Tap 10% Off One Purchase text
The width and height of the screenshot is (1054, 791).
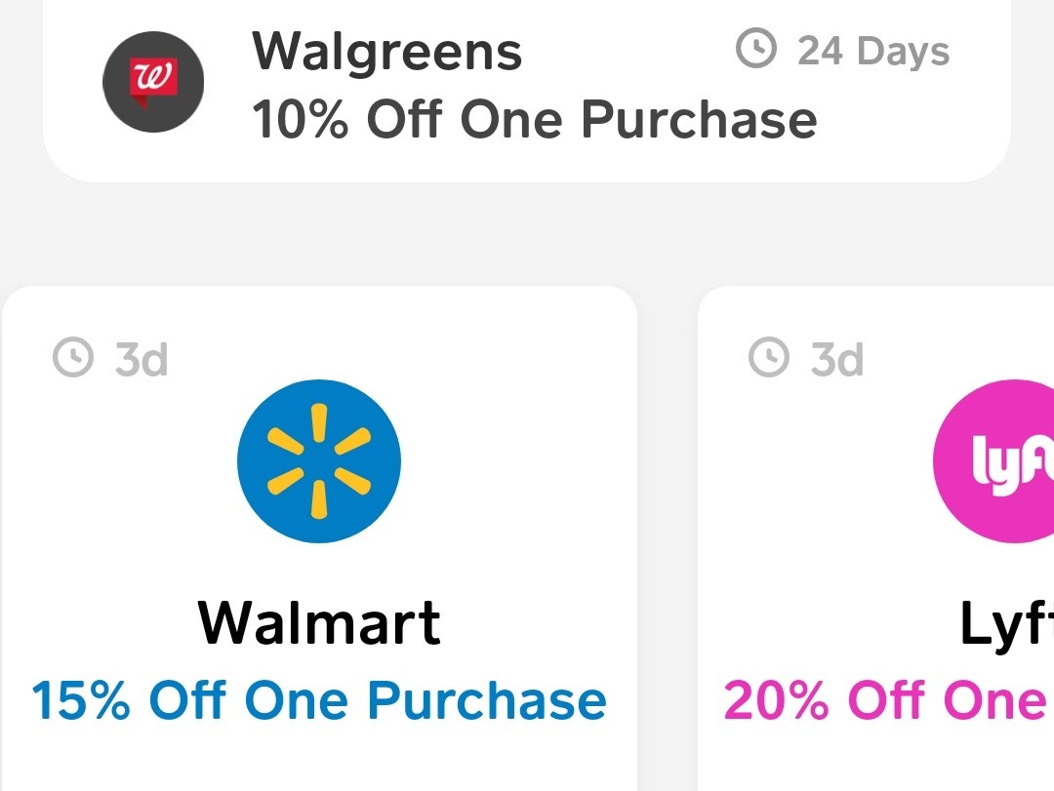535,120
